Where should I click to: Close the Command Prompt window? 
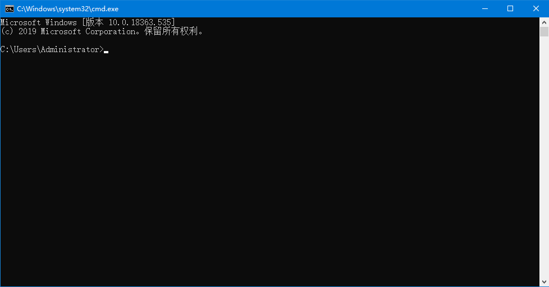coord(536,9)
